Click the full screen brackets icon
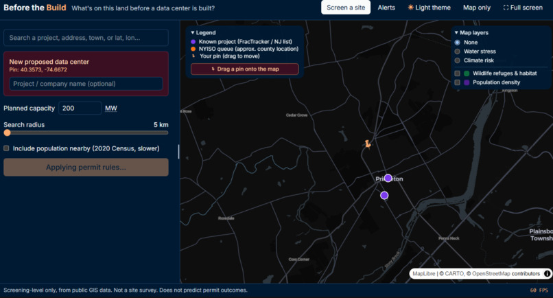 (x=506, y=8)
